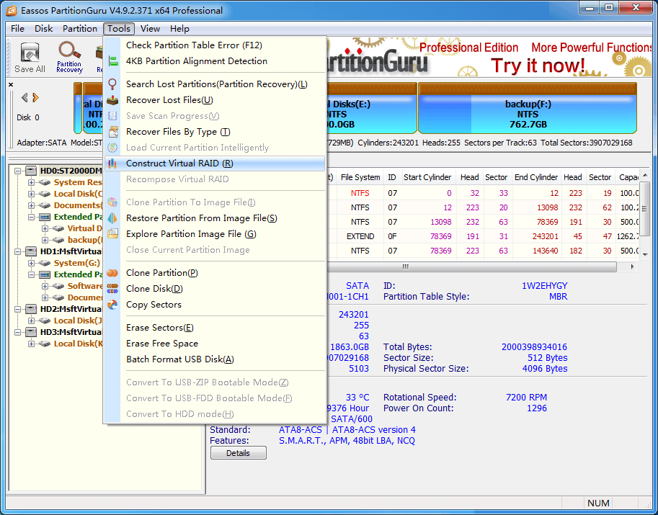The image size is (658, 515).
Task: Click the Local Disk(K partition icon
Action: tap(45, 344)
